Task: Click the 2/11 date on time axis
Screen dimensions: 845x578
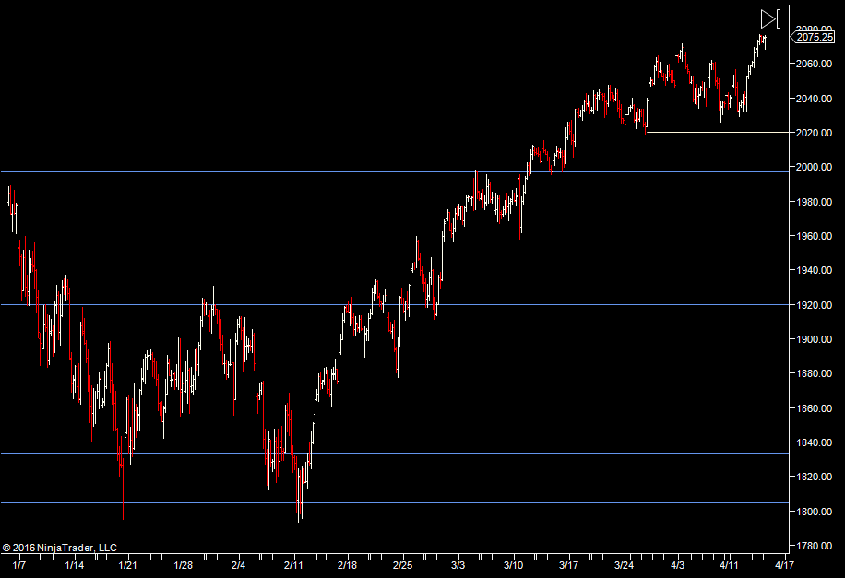Action: pos(293,564)
